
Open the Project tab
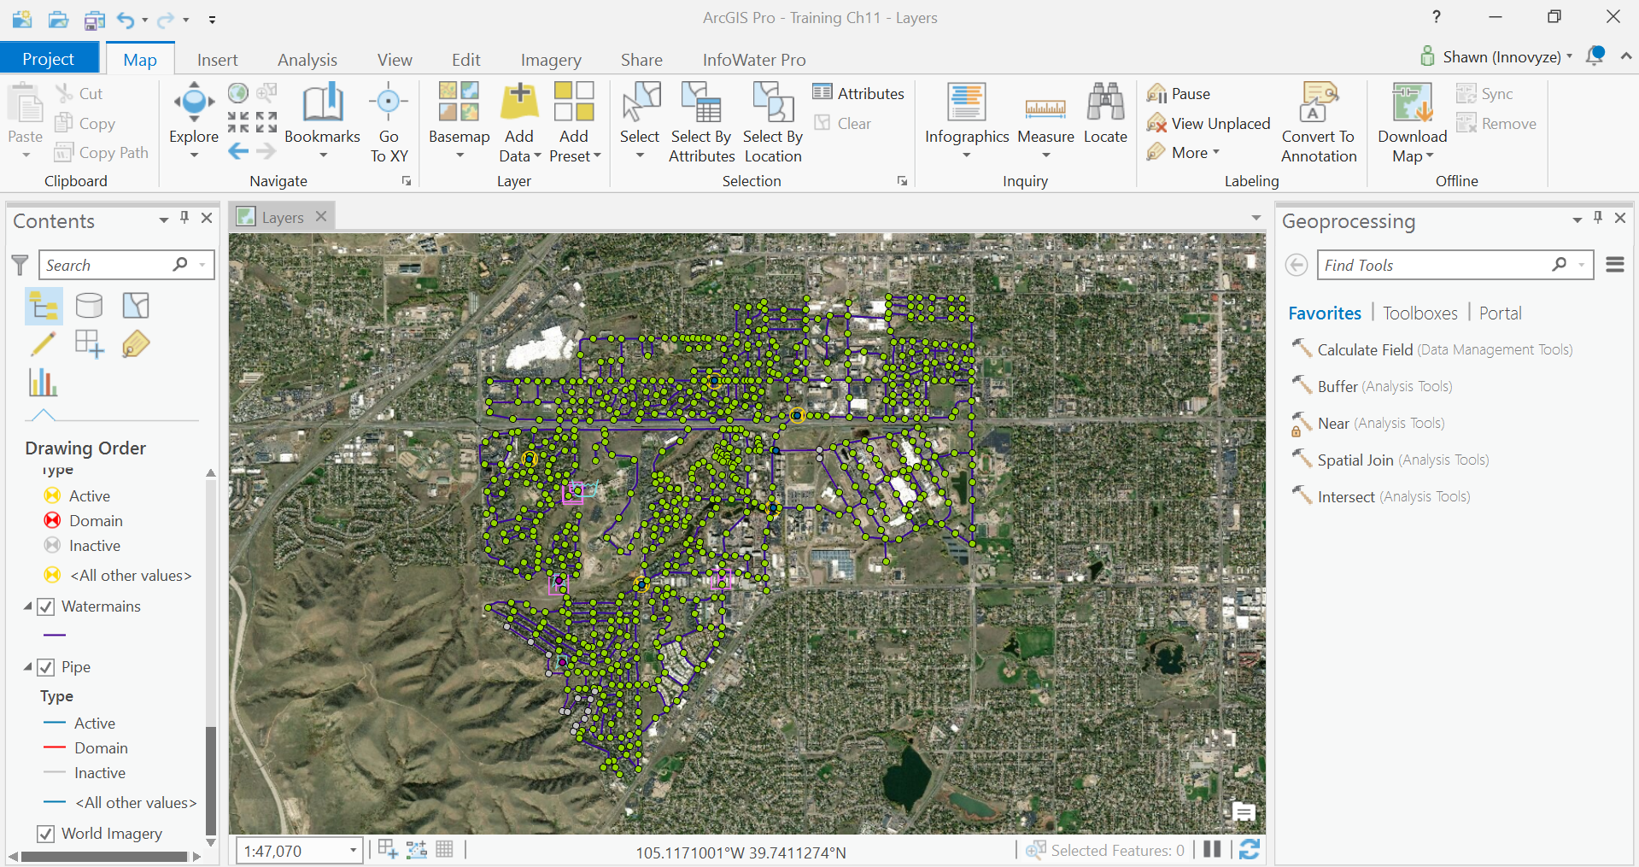click(49, 59)
